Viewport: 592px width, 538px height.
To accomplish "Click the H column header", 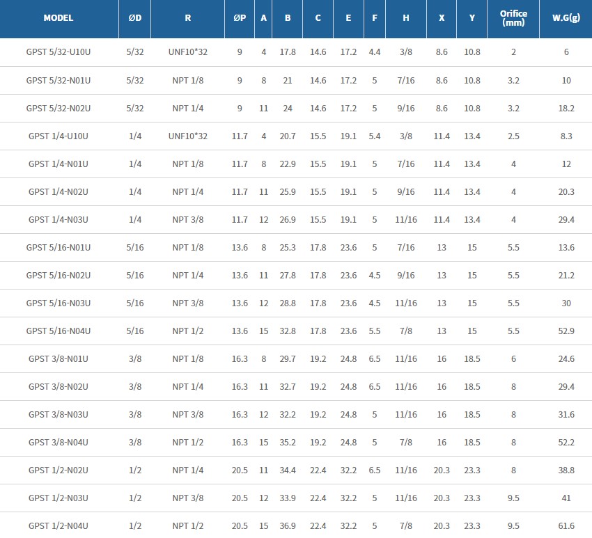I will pos(406,18).
